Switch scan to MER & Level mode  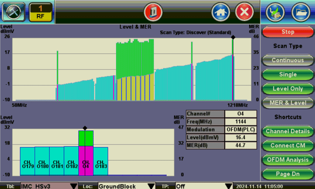(x=288, y=102)
